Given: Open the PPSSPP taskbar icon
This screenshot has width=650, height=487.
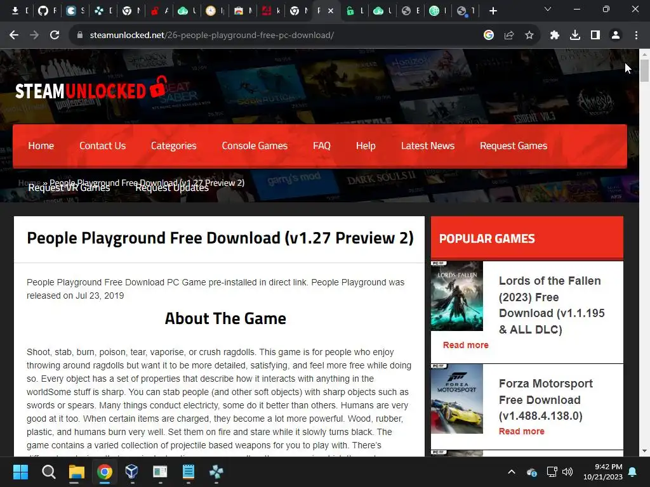Looking at the screenshot, I should [x=216, y=472].
